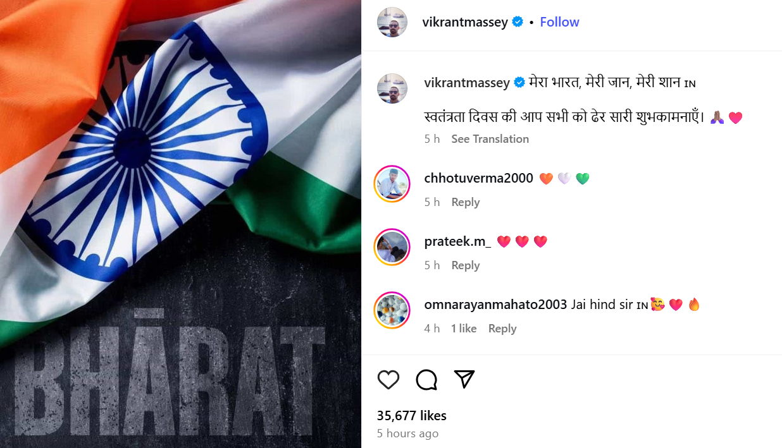Click the 5 hours ago timestamp
Image resolution: width=782 pixels, height=448 pixels.
[407, 433]
